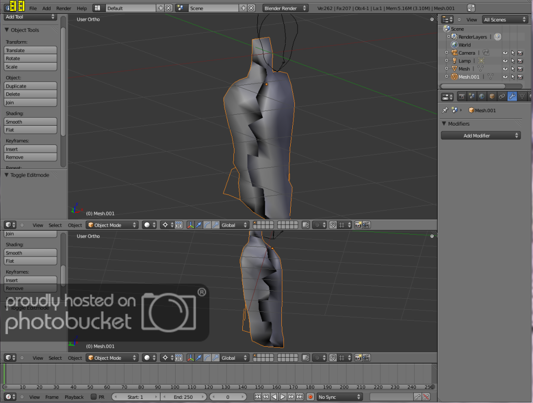Hide Mesh.001 with its eye icon in outliner
Screen dimensions: 533x403
505,77
